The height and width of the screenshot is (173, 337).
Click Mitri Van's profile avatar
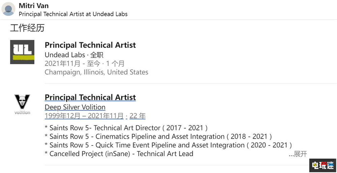pos(8,9)
